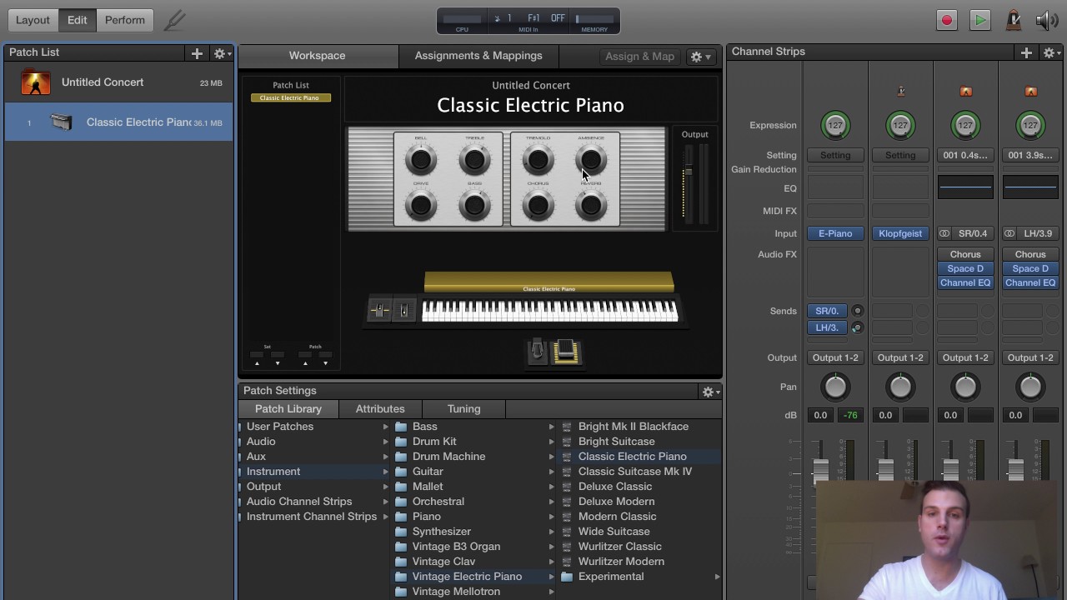Image resolution: width=1067 pixels, height=600 pixels.
Task: Adjust the E-Piano channel pan knob
Action: tap(834, 387)
